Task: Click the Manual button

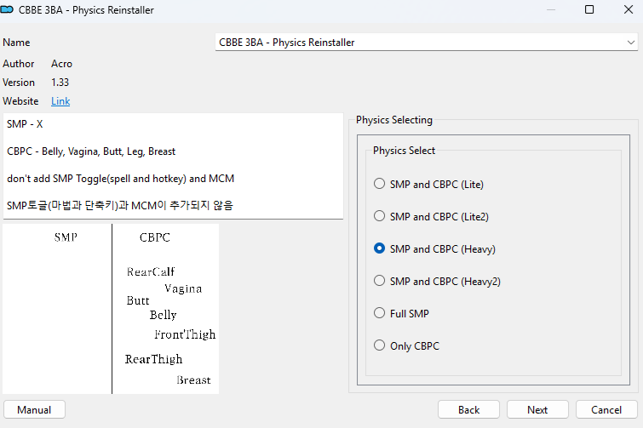Action: [x=34, y=409]
